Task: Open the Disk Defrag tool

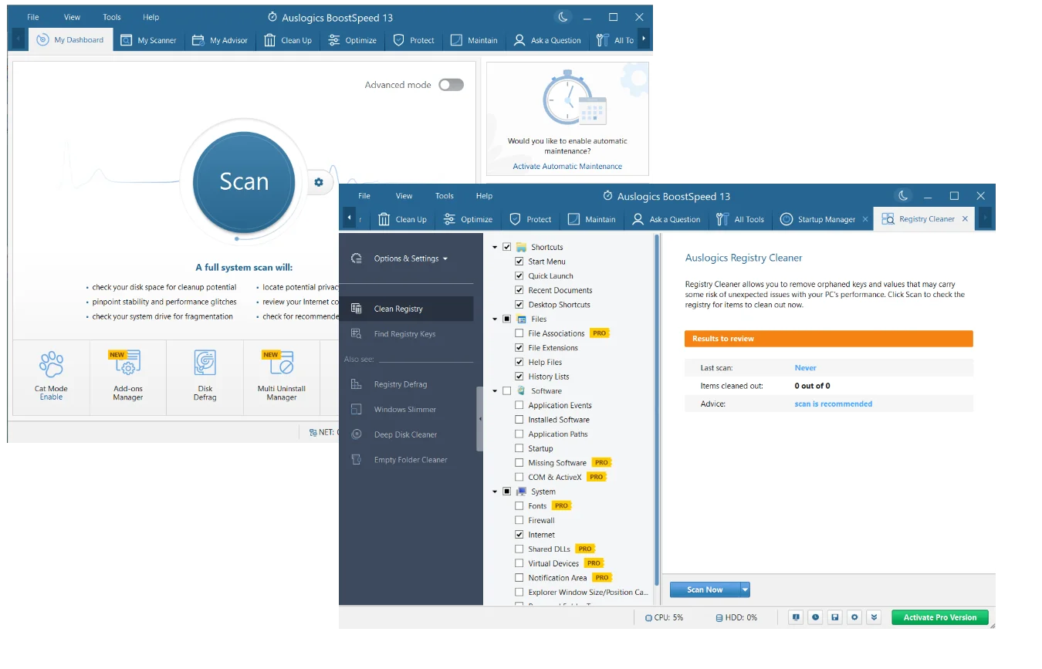Action: pos(205,363)
